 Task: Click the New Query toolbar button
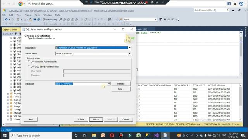pos(50,19)
